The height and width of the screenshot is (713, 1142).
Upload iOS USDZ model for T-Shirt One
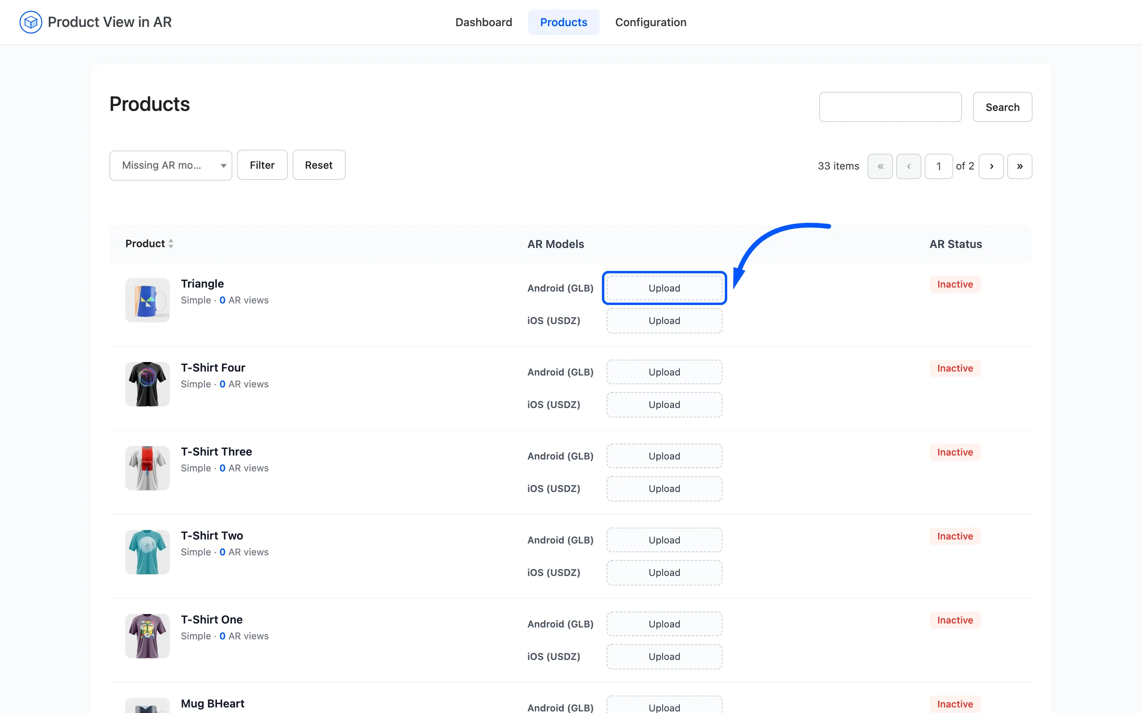tap(664, 656)
